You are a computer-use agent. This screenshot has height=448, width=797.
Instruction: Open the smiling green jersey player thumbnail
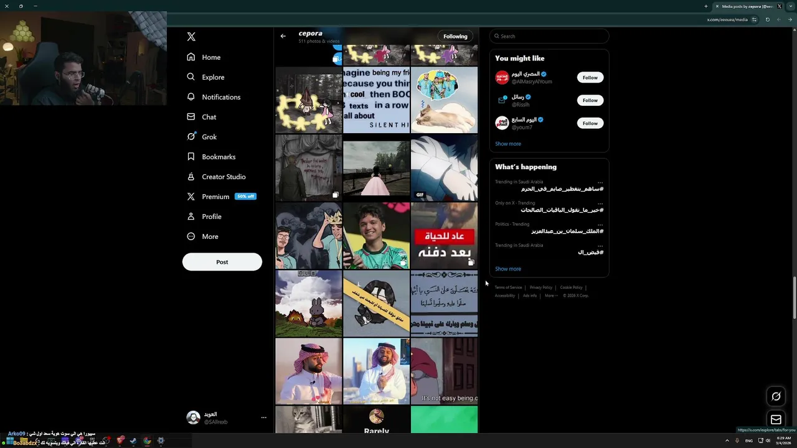(376, 236)
